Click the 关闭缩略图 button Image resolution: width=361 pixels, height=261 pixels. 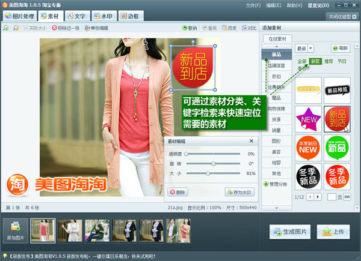click(x=342, y=17)
